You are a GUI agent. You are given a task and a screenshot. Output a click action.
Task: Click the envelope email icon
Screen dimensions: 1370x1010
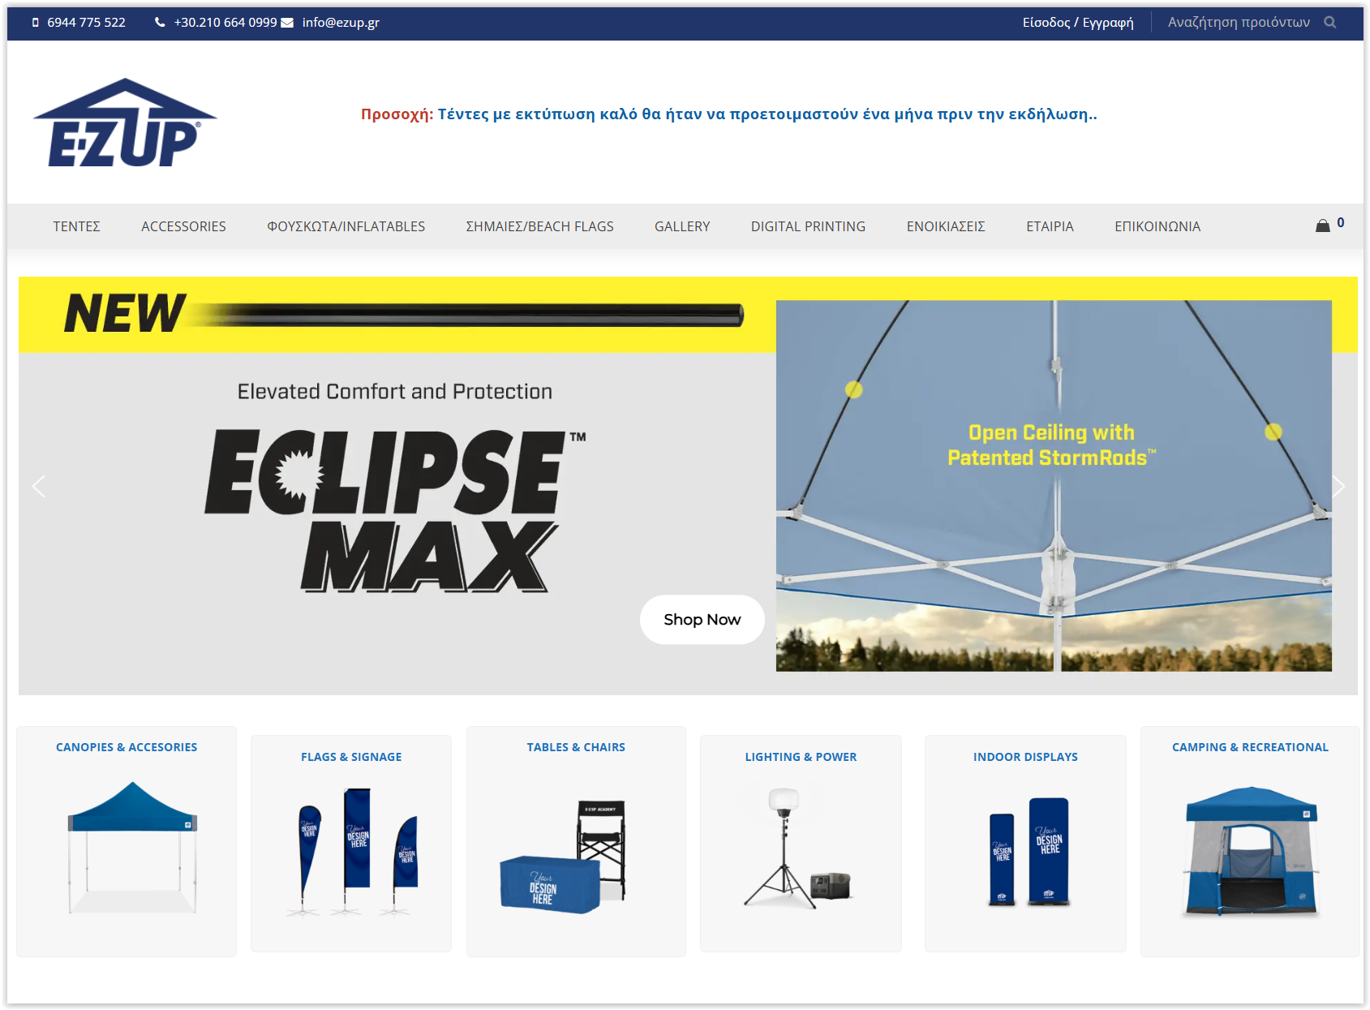(x=287, y=23)
